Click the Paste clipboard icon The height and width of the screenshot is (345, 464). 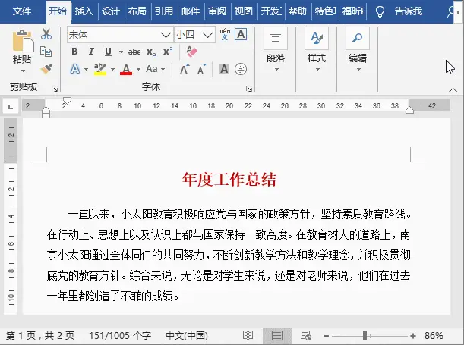coord(23,40)
